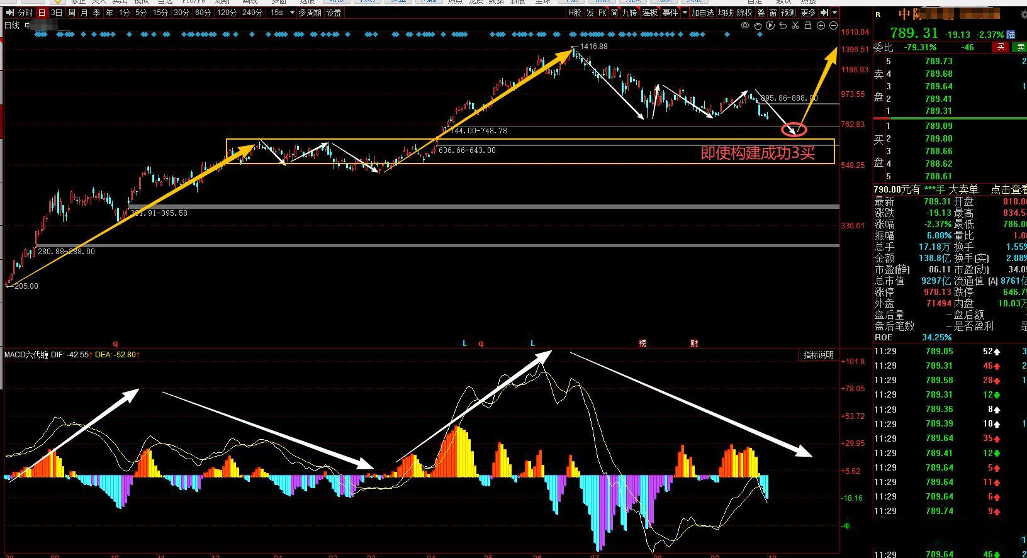Zoom in with the plus circle icon
Viewport: 1027px width, 558px height.
click(821, 26)
